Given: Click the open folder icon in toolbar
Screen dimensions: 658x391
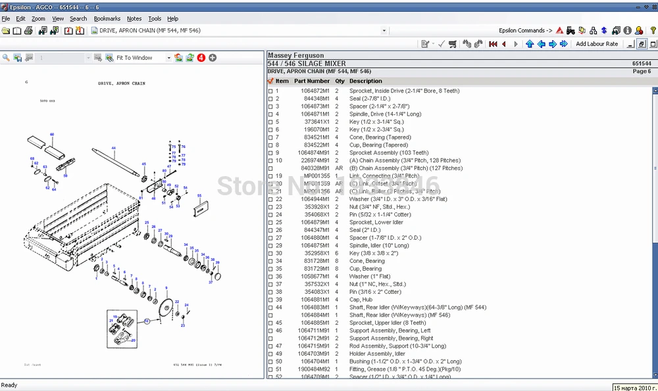Looking at the screenshot, I should click(x=6, y=31).
